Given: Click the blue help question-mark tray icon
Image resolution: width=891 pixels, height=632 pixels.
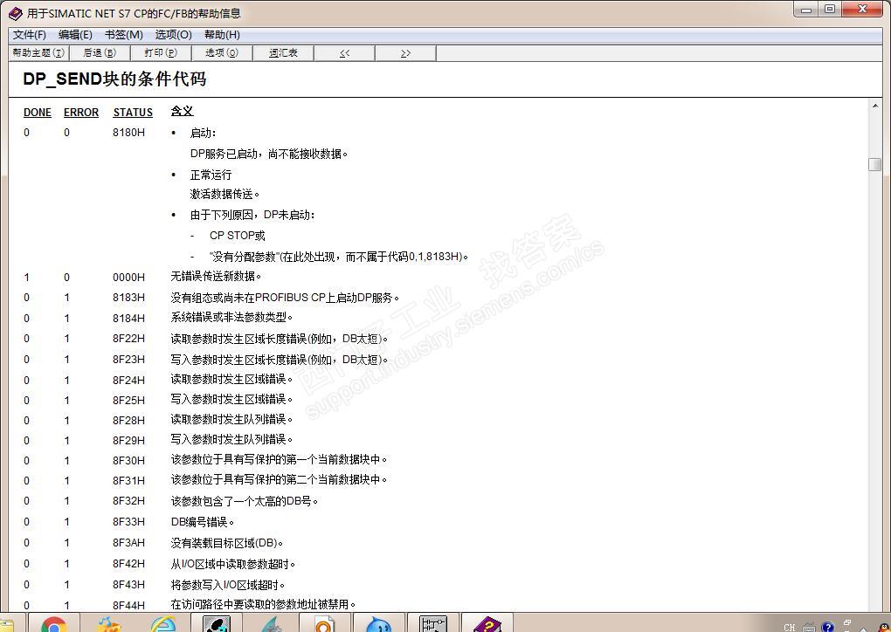Looking at the screenshot, I should 828,627.
